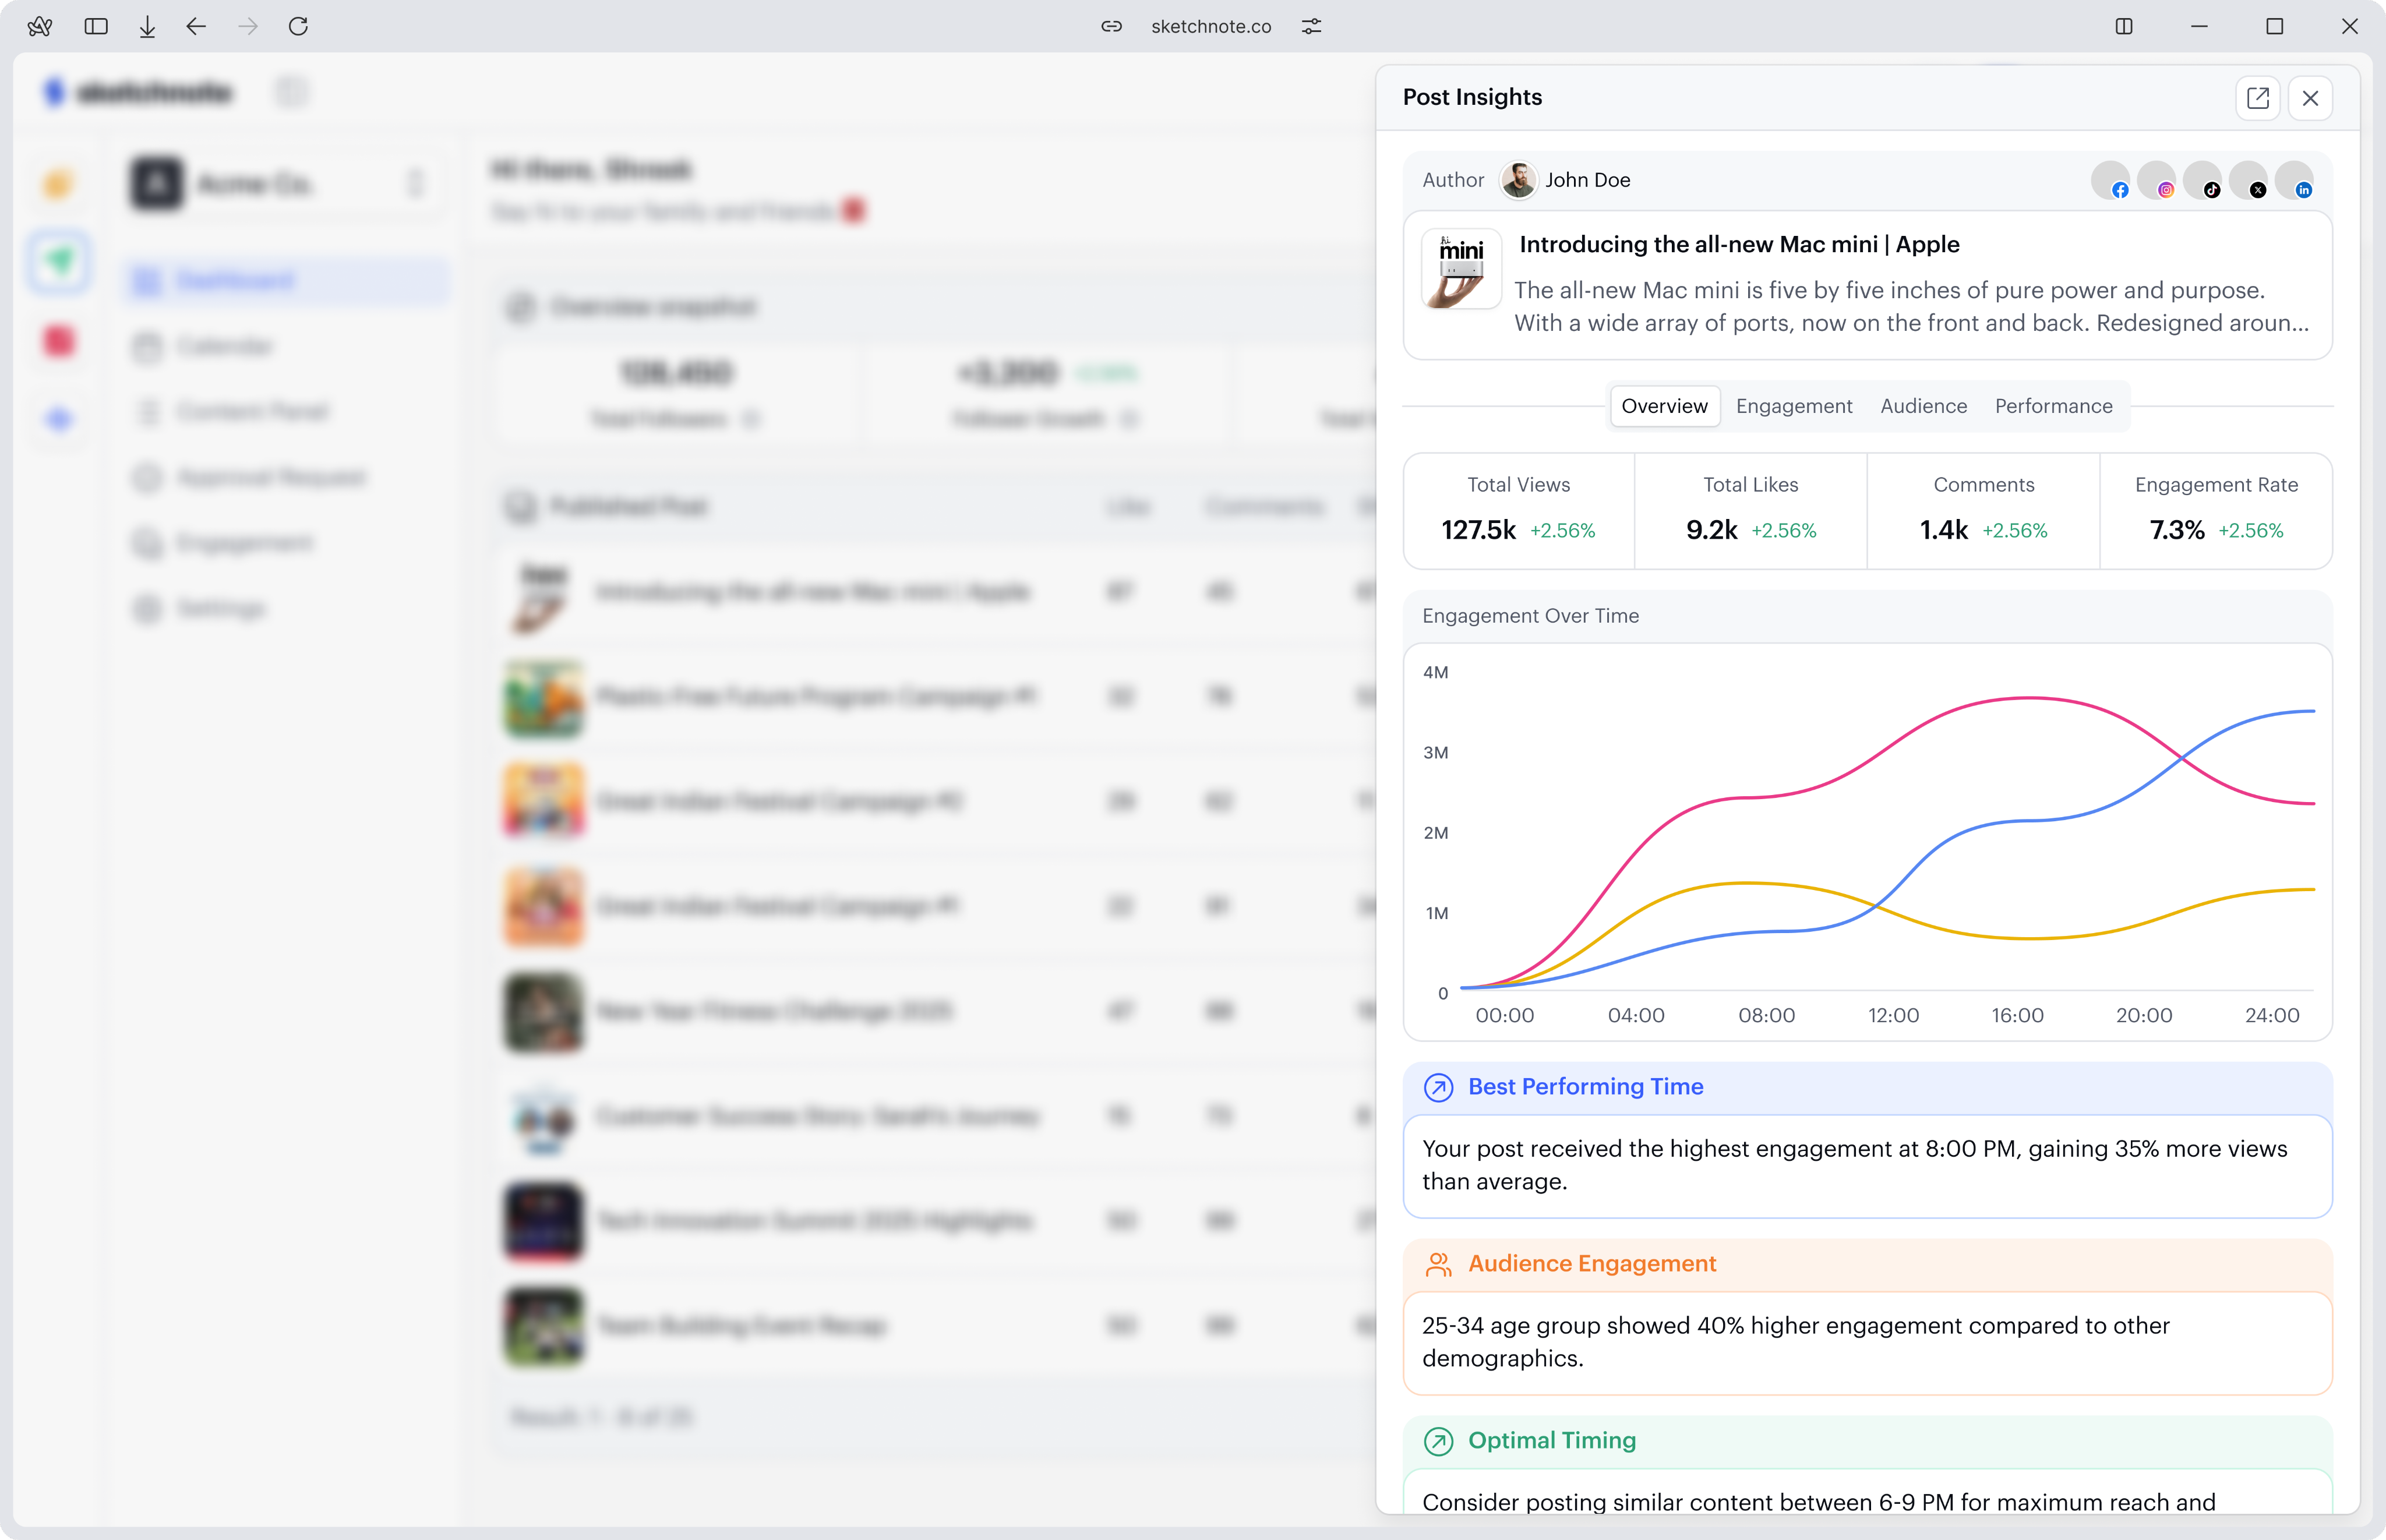
Task: Click the Best Performing Time heading
Action: (1585, 1087)
